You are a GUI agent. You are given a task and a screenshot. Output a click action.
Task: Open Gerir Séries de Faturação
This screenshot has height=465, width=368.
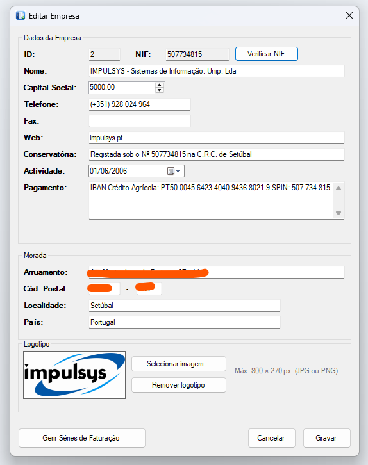coord(82,438)
